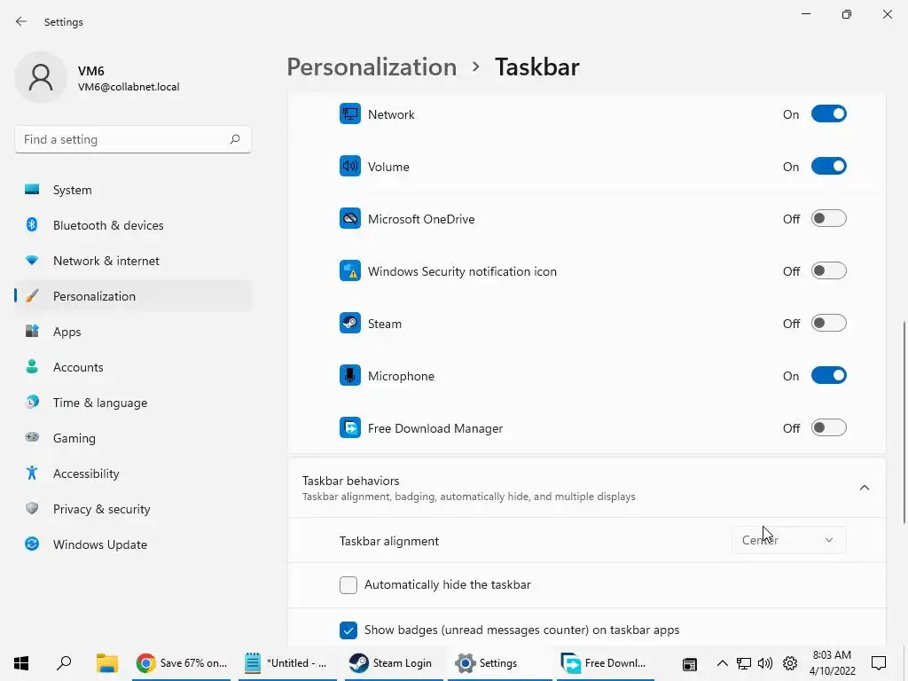Enable the Free Download Manager toggle
Viewport: 908px width, 681px height.
[x=829, y=428]
